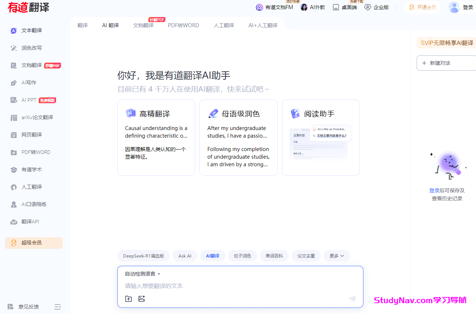Open the 文档翻译 top tab

tap(143, 25)
